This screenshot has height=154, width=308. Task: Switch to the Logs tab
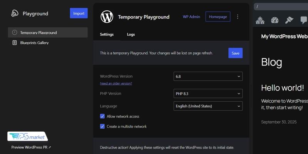point(131,34)
